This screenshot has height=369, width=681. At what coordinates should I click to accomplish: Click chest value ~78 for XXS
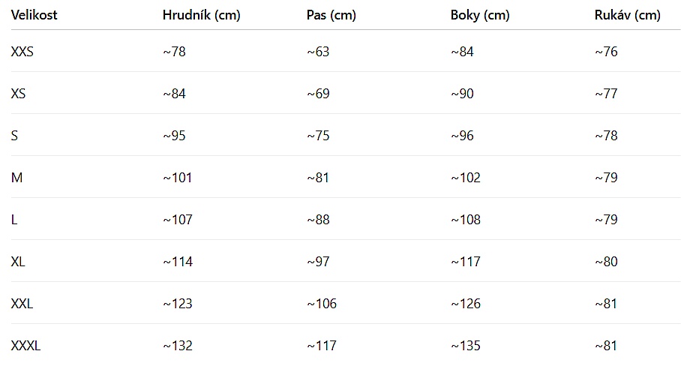174,52
